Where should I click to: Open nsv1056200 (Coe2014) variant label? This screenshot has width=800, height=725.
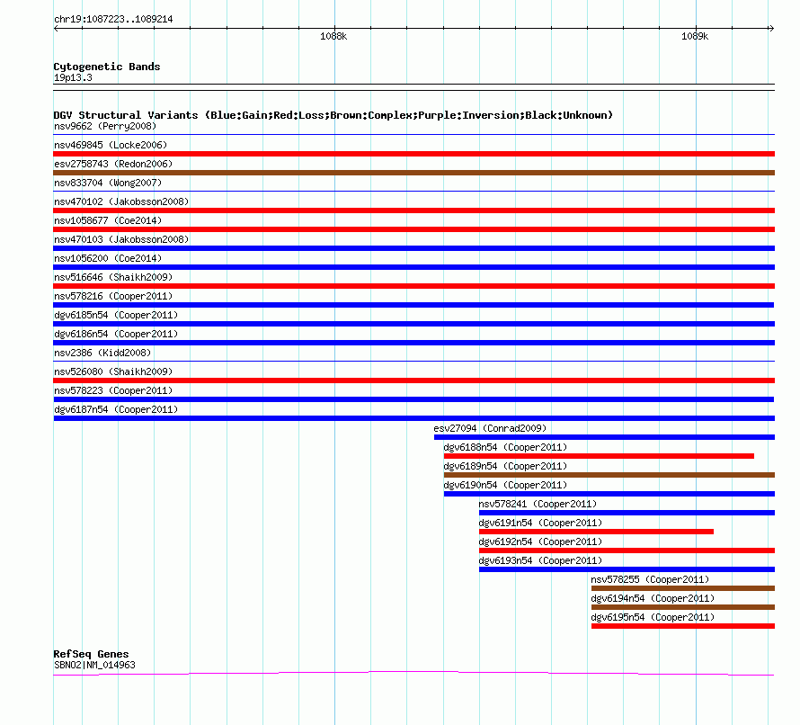pyautogui.click(x=108, y=258)
